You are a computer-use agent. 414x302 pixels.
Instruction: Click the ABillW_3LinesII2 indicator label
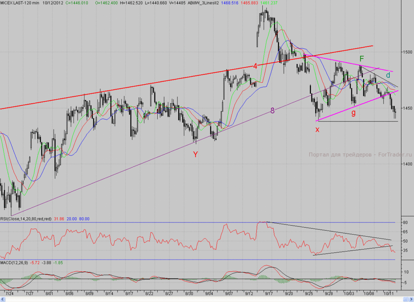(203, 3)
